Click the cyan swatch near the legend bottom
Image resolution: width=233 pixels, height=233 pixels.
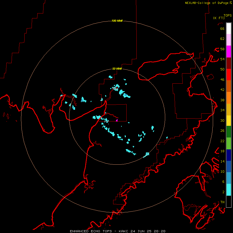(229, 190)
